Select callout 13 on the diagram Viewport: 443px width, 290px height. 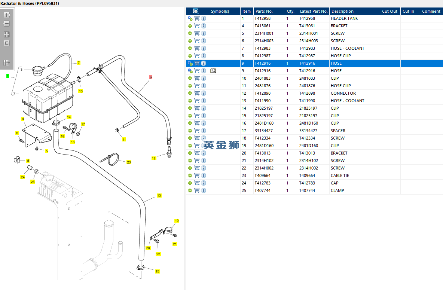[x=159, y=196]
